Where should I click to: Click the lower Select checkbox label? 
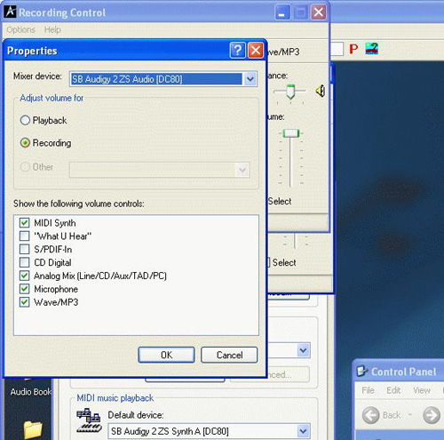284,262
